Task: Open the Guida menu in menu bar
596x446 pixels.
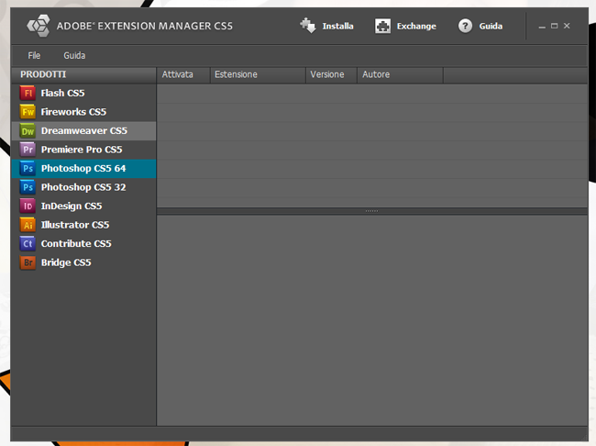Action: (74, 56)
